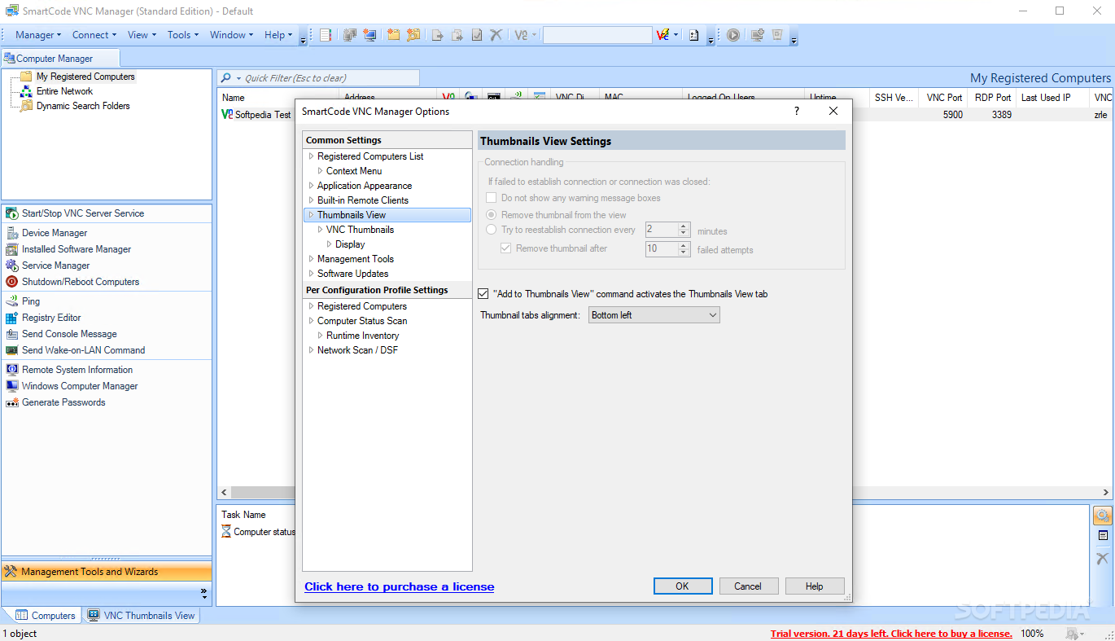This screenshot has height=641, width=1115.
Task: Click trial version buy a license link
Action: [x=891, y=634]
